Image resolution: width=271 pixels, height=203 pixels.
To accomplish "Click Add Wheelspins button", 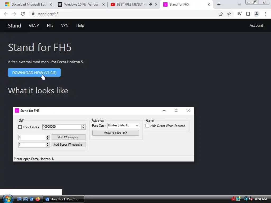I will tap(69, 137).
